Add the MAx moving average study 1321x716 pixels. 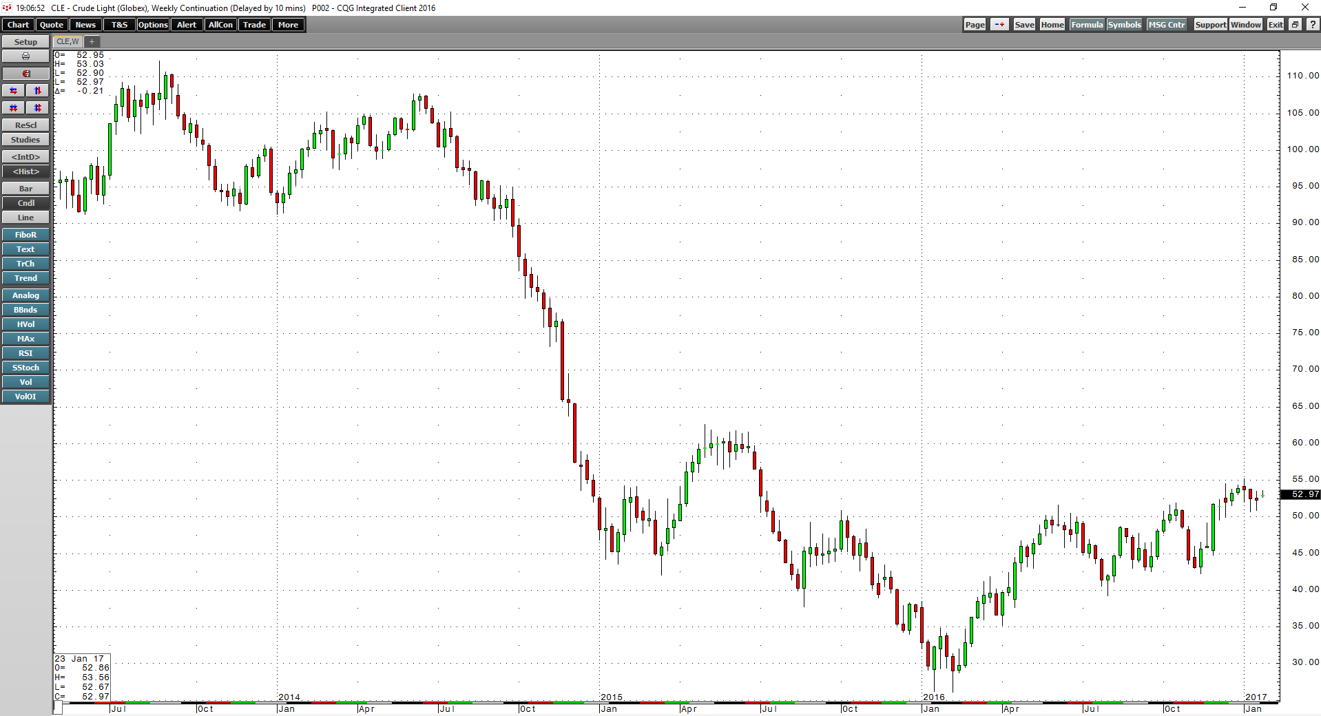(x=25, y=339)
